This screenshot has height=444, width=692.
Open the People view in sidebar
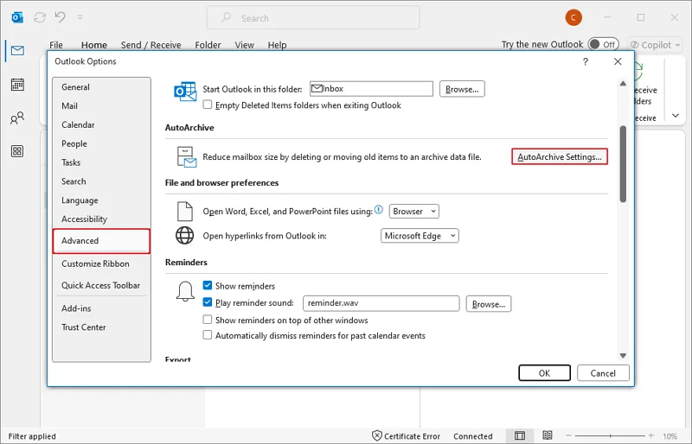pyautogui.click(x=17, y=117)
